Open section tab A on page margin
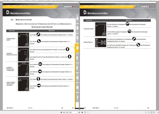159x114 pixels. (77, 18)
